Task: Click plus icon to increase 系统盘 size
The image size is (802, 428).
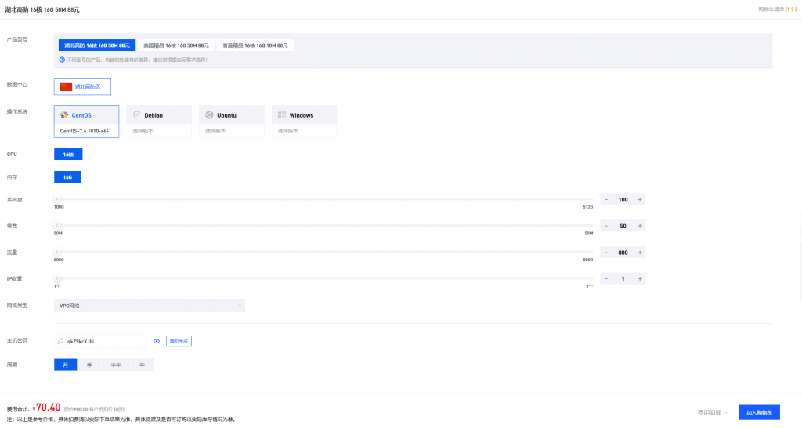Action: 640,200
